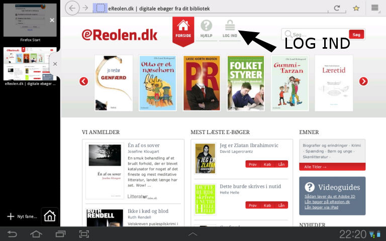Open the Hjælp question mark tab
The height and width of the screenshot is (241, 386).
point(206,29)
